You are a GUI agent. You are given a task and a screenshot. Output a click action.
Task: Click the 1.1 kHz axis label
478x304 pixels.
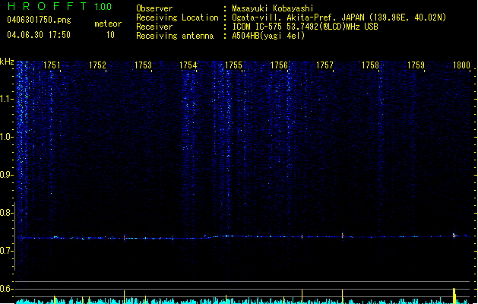click(6, 99)
